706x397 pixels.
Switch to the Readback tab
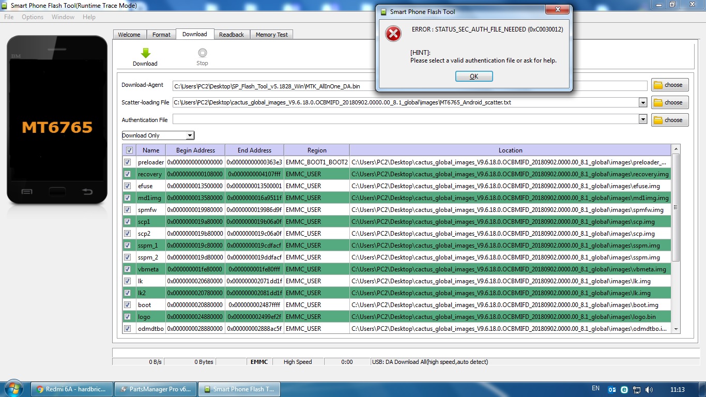pos(232,35)
